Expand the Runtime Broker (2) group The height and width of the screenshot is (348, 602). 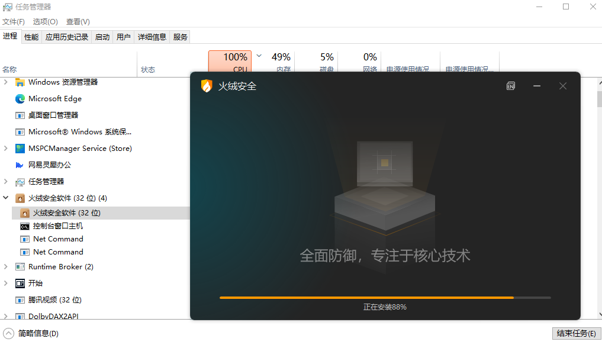6,266
